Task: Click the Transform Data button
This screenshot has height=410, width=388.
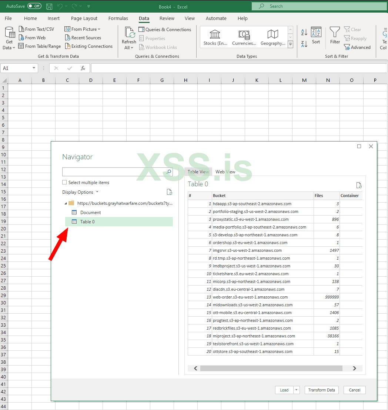Action: tap(321, 390)
